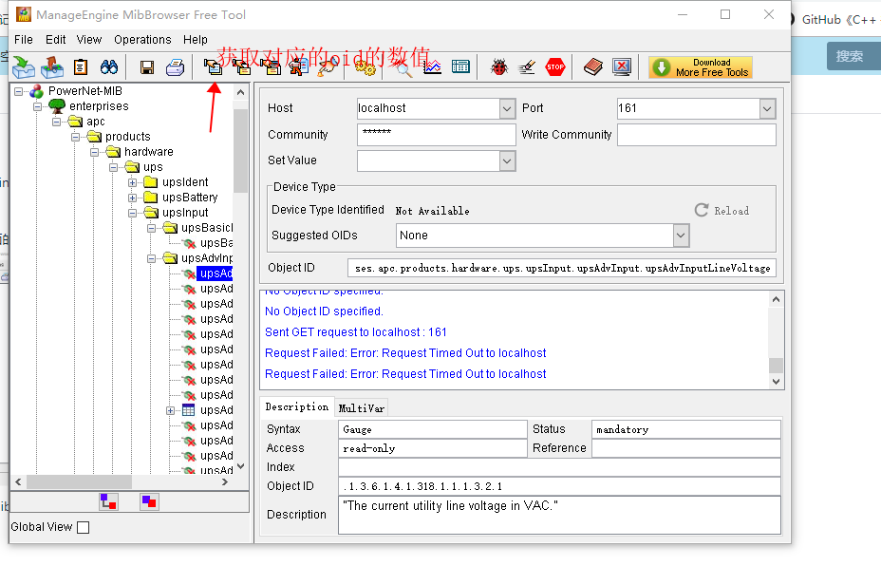Open the Port dropdown arrow
This screenshot has width=881, height=566.
pos(767,108)
